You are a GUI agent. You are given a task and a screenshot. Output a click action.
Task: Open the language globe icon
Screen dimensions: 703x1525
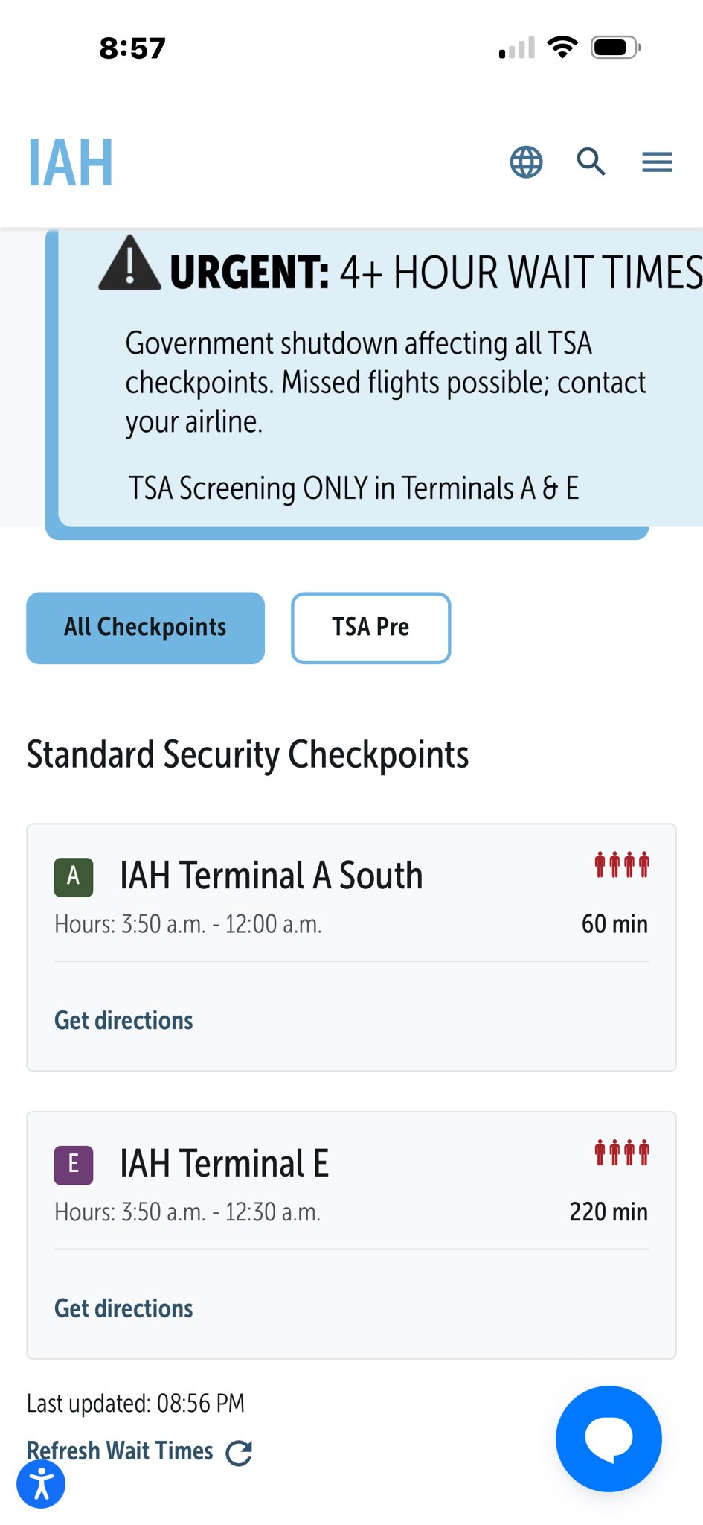tap(526, 162)
